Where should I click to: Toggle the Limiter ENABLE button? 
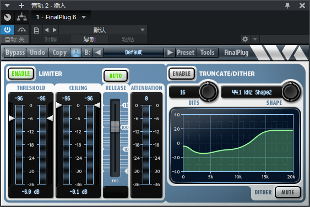pos(21,74)
